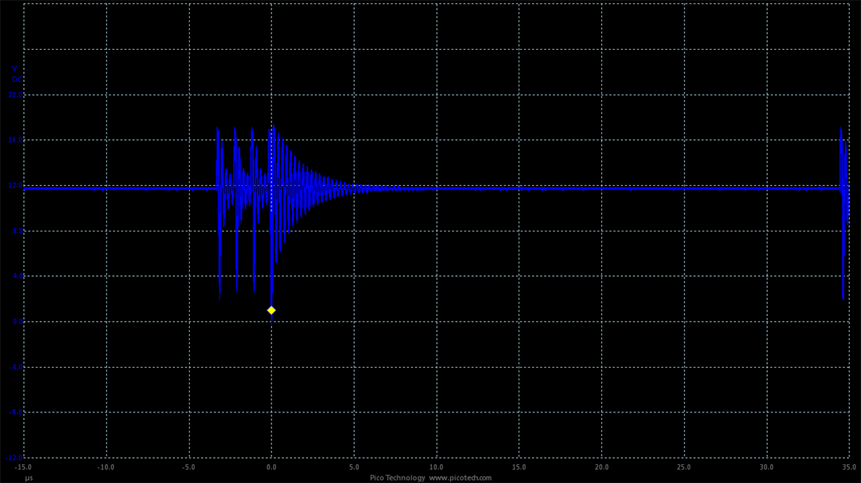861x483 pixels.
Task: Click the -12.0 V axis value
Action: pyautogui.click(x=13, y=459)
